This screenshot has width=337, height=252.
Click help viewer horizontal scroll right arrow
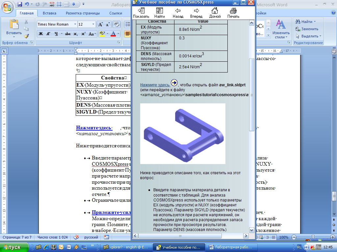coord(246,236)
